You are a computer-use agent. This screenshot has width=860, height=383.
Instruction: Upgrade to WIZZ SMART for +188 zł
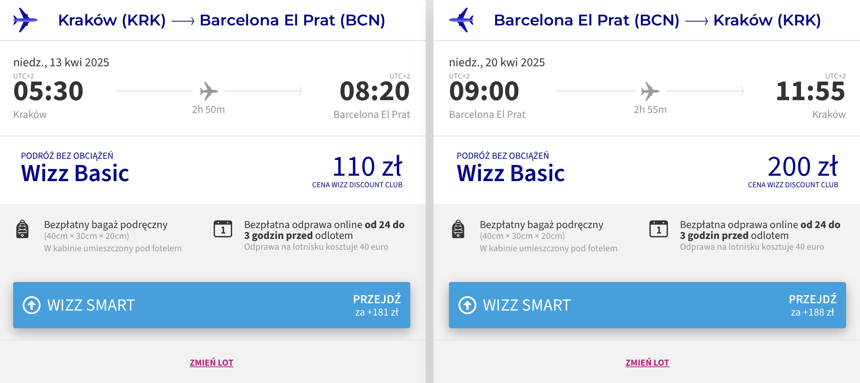(648, 305)
